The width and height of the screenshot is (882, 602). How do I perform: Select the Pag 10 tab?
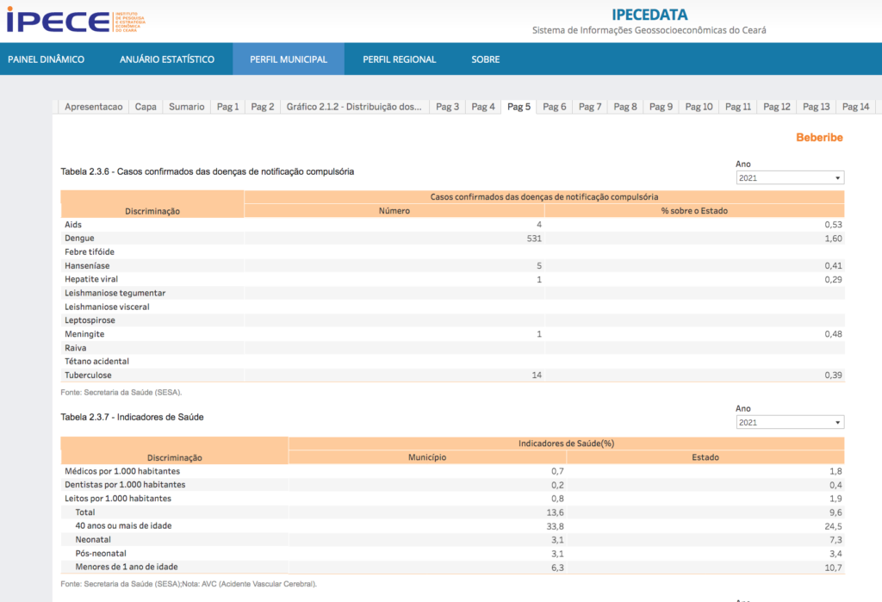(699, 107)
